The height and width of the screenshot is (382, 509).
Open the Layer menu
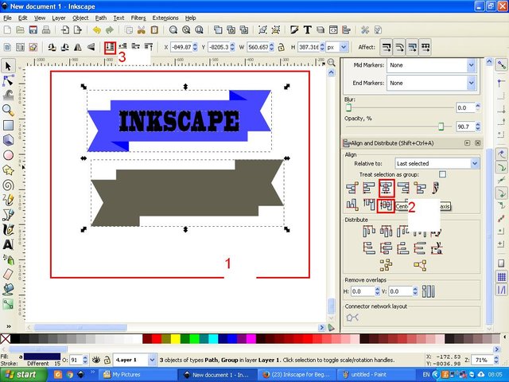coord(59,18)
